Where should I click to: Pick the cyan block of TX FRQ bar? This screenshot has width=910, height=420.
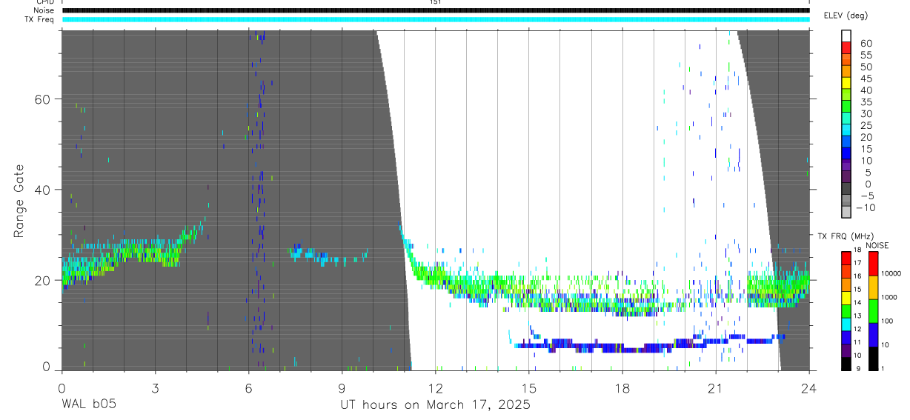click(x=846, y=324)
